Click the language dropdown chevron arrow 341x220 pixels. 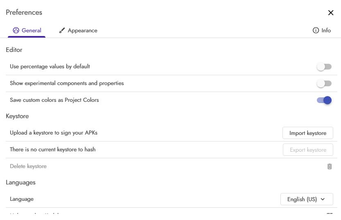click(323, 199)
